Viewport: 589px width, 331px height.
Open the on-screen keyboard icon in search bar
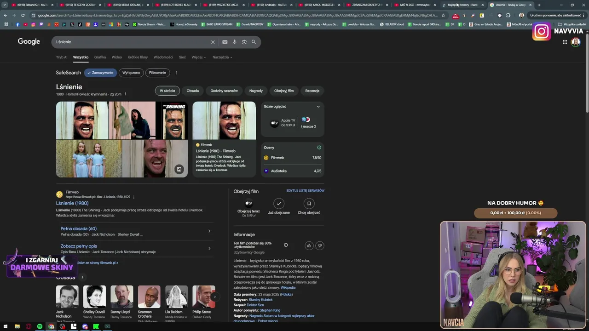tap(225, 42)
